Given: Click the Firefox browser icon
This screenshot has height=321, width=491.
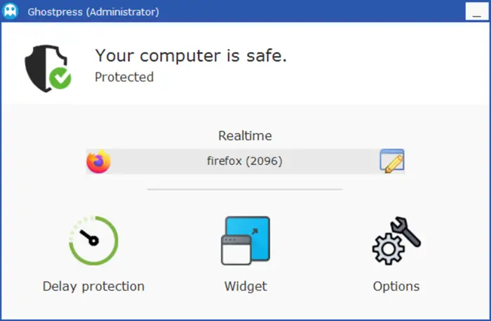Looking at the screenshot, I should pos(99,162).
